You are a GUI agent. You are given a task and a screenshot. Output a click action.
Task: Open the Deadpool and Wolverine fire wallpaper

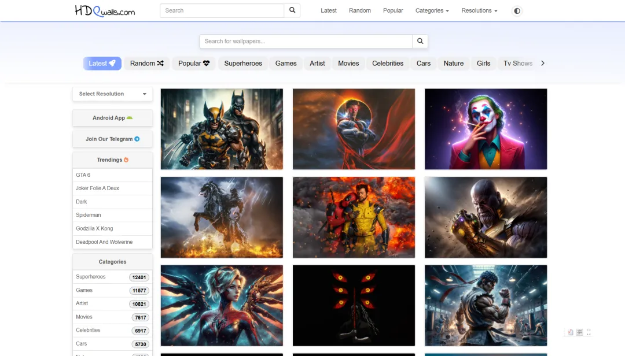354,217
